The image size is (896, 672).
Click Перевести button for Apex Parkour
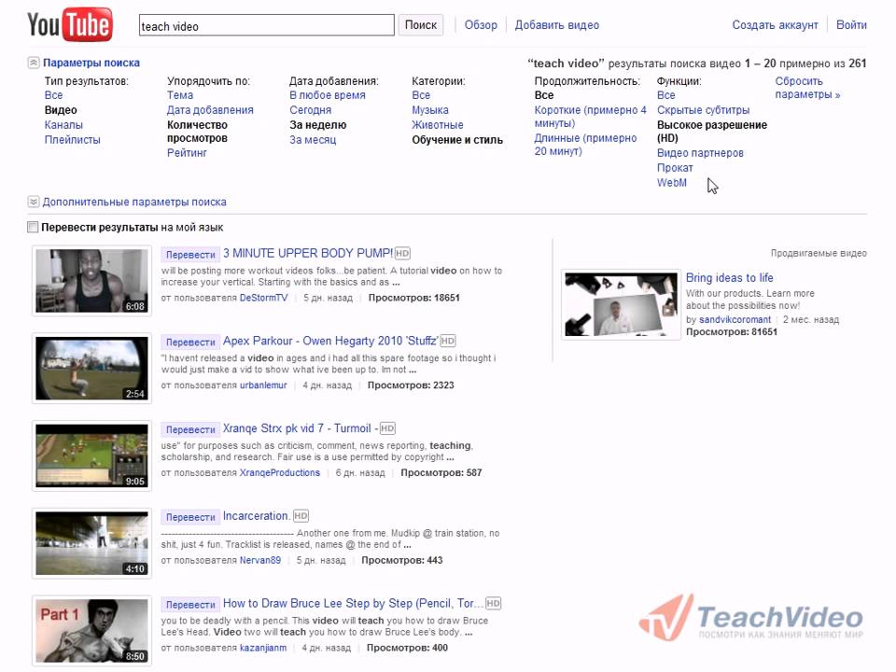pyautogui.click(x=190, y=342)
